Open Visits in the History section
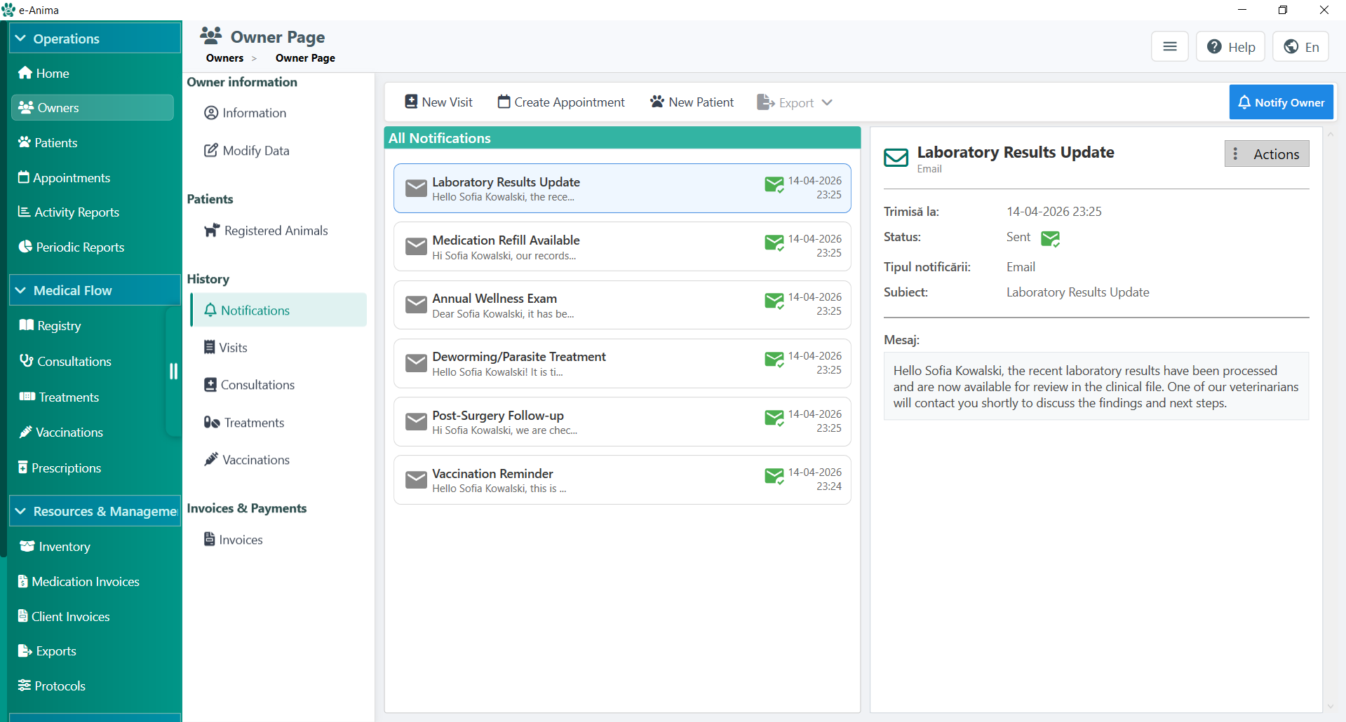Screen dimensions: 1346x722 click(226, 348)
